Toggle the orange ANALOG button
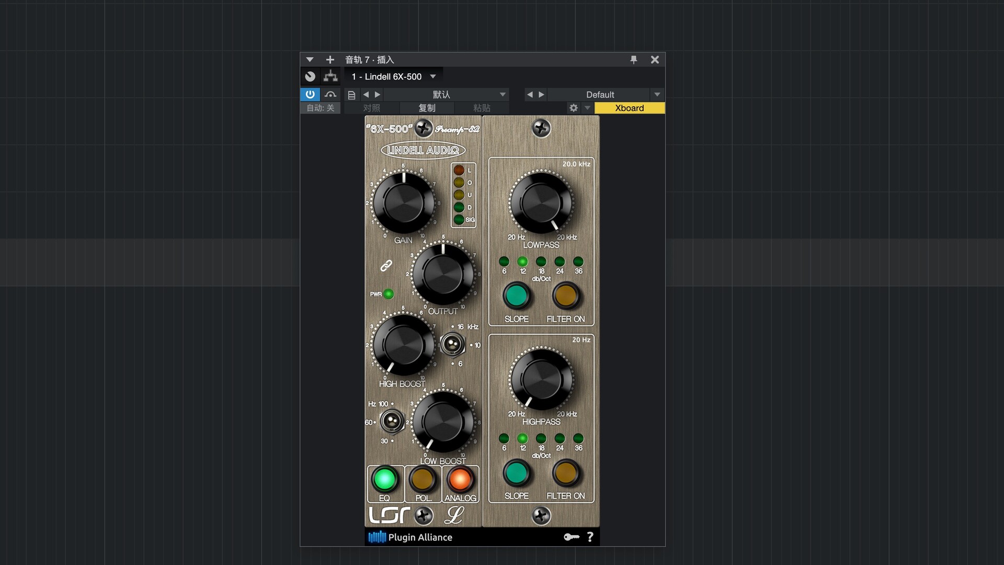This screenshot has height=565, width=1004. pyautogui.click(x=460, y=479)
